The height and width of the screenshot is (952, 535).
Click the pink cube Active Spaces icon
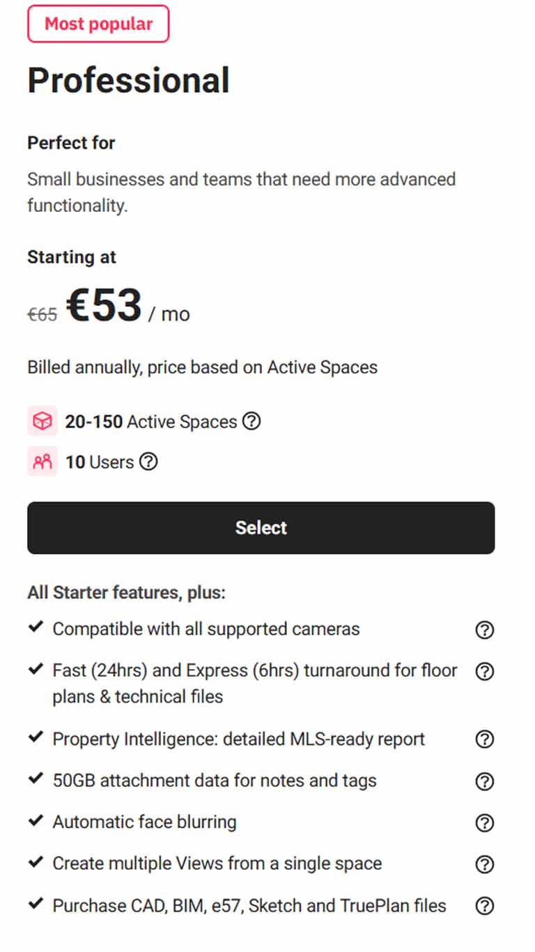[42, 421]
